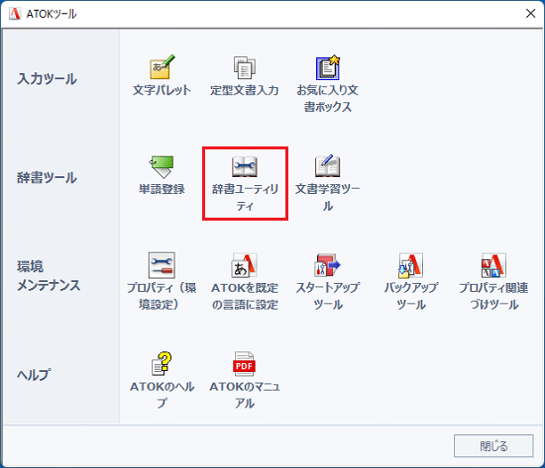Click the ATOK logo in title bar

pyautogui.click(x=15, y=14)
